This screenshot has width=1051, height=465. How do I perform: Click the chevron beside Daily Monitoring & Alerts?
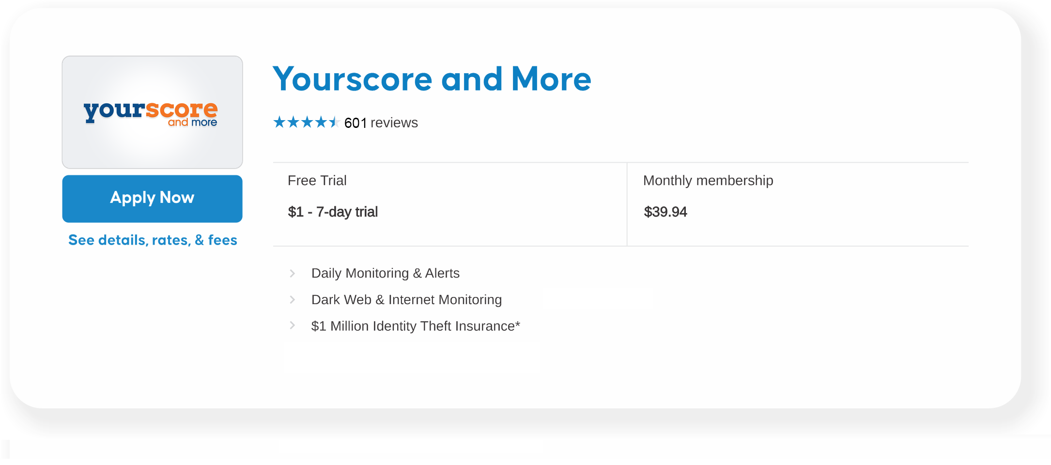tap(293, 273)
